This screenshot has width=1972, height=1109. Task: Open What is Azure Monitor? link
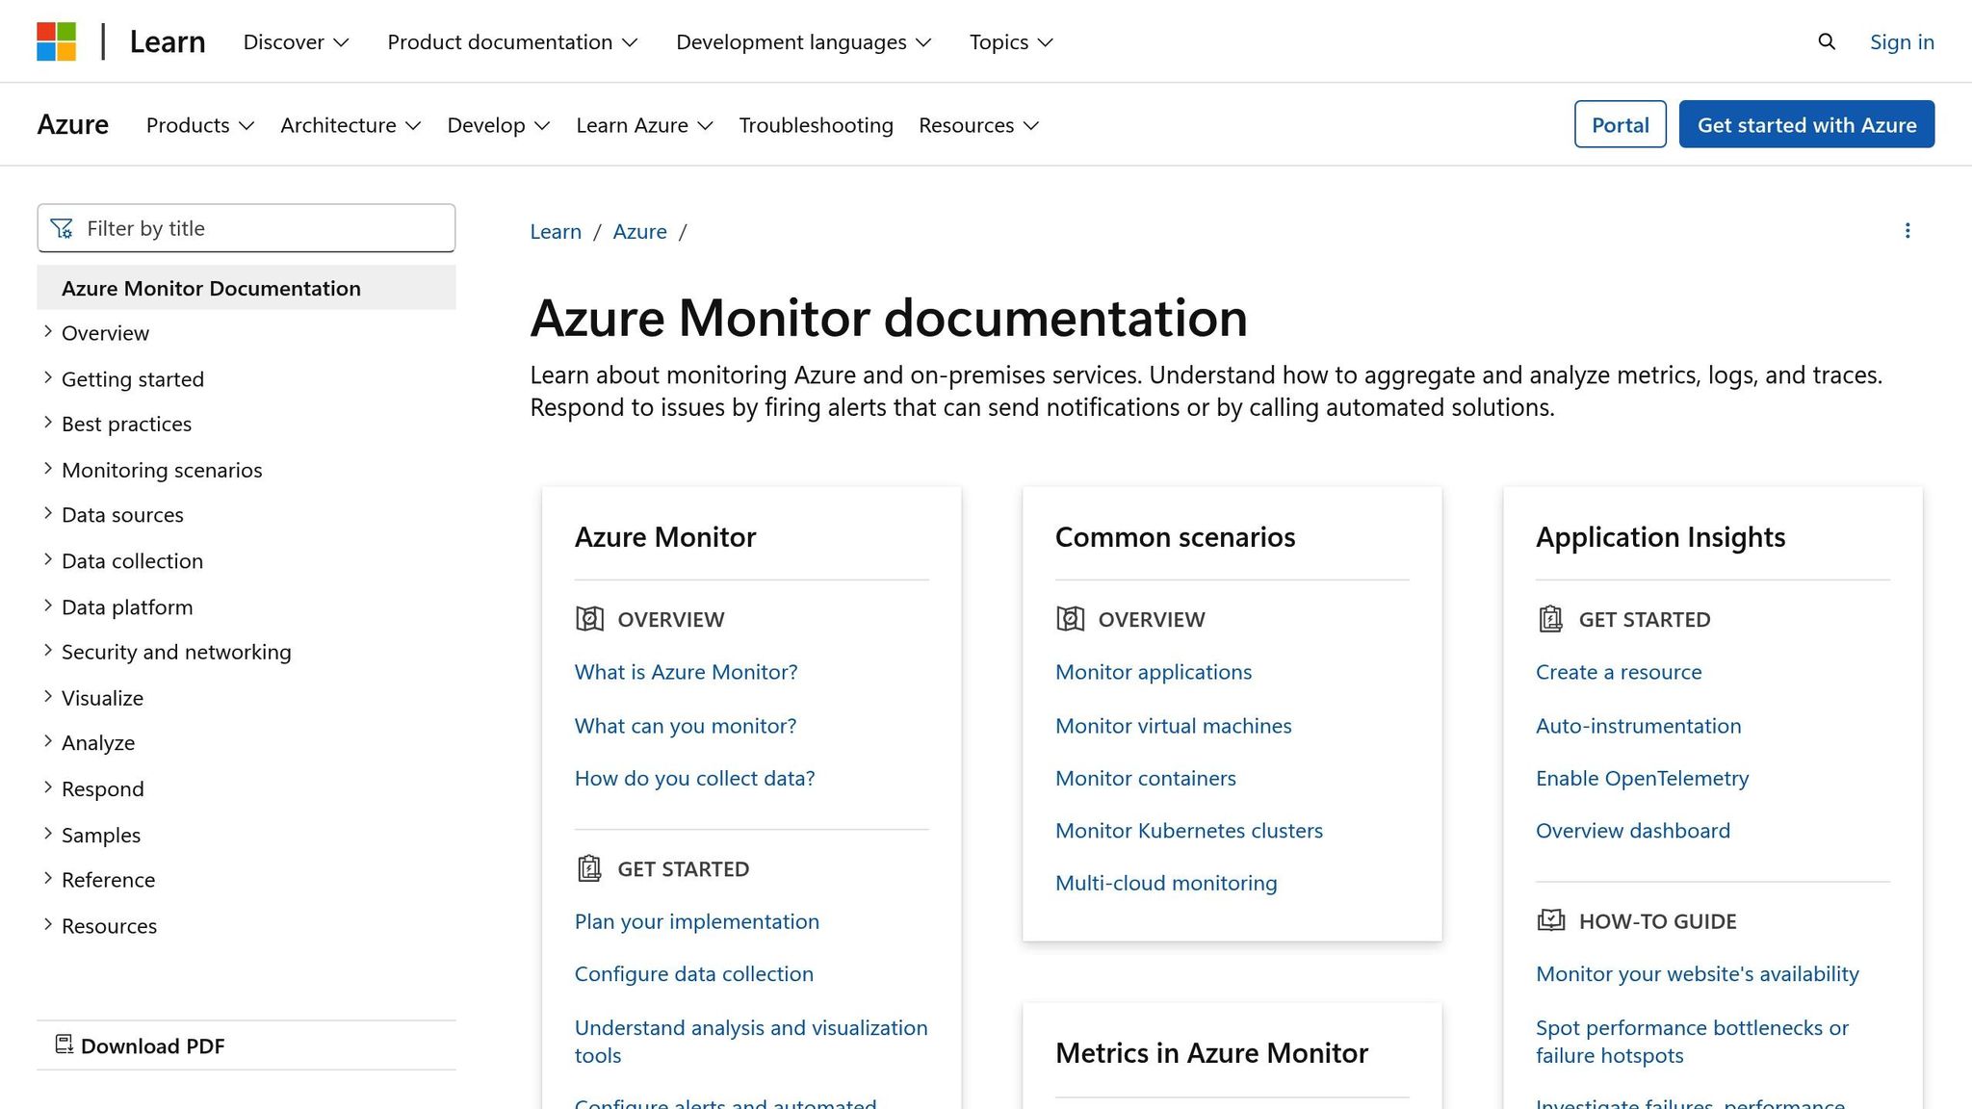point(687,672)
